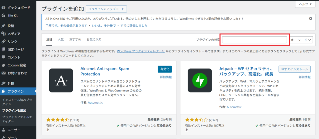Screen dimensions: 319x139
Task: Open 詳細情報 for Akismet
Action: coord(166,77)
